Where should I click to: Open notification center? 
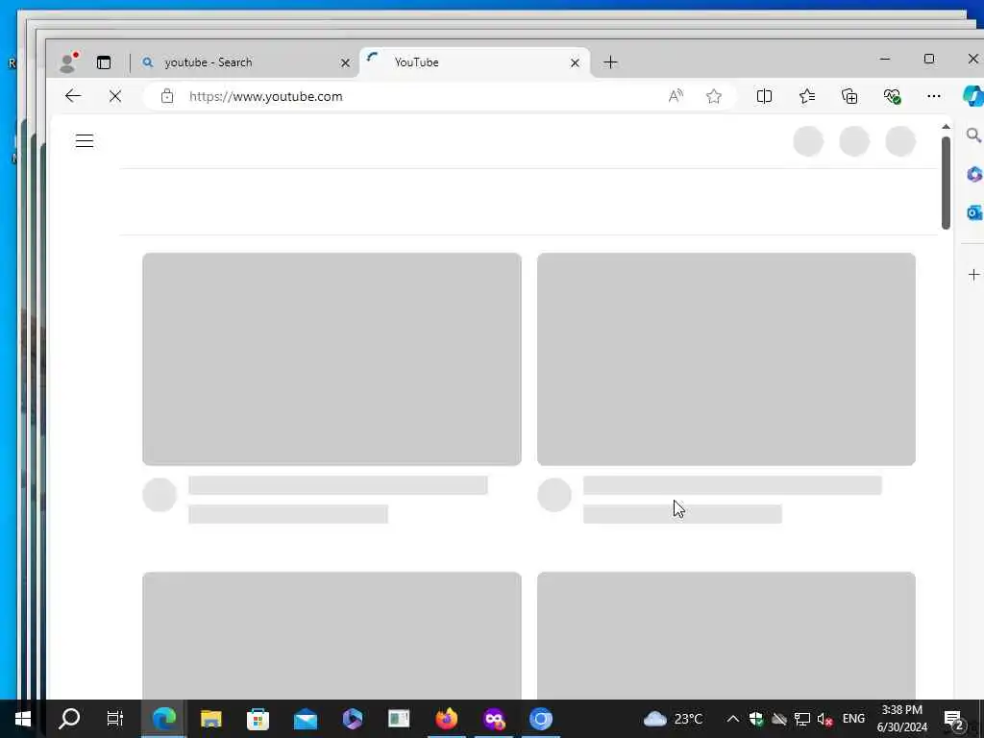pos(953,719)
